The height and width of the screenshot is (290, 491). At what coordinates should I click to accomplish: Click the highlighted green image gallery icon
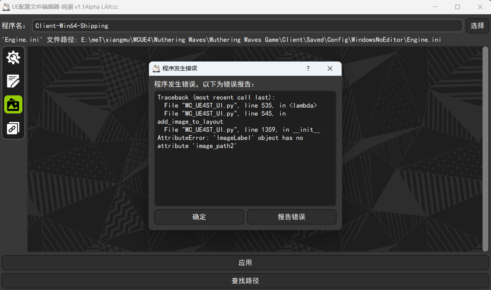13,104
